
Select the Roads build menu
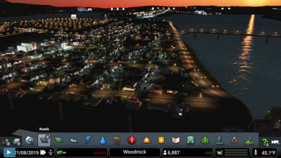tap(44, 140)
